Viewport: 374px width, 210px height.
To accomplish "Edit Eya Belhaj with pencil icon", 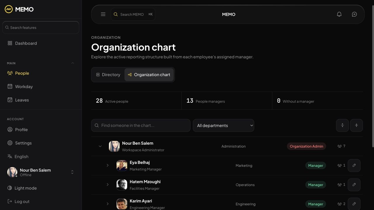I will 354,165.
